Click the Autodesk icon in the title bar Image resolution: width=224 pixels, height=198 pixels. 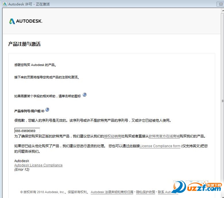point(5,4)
